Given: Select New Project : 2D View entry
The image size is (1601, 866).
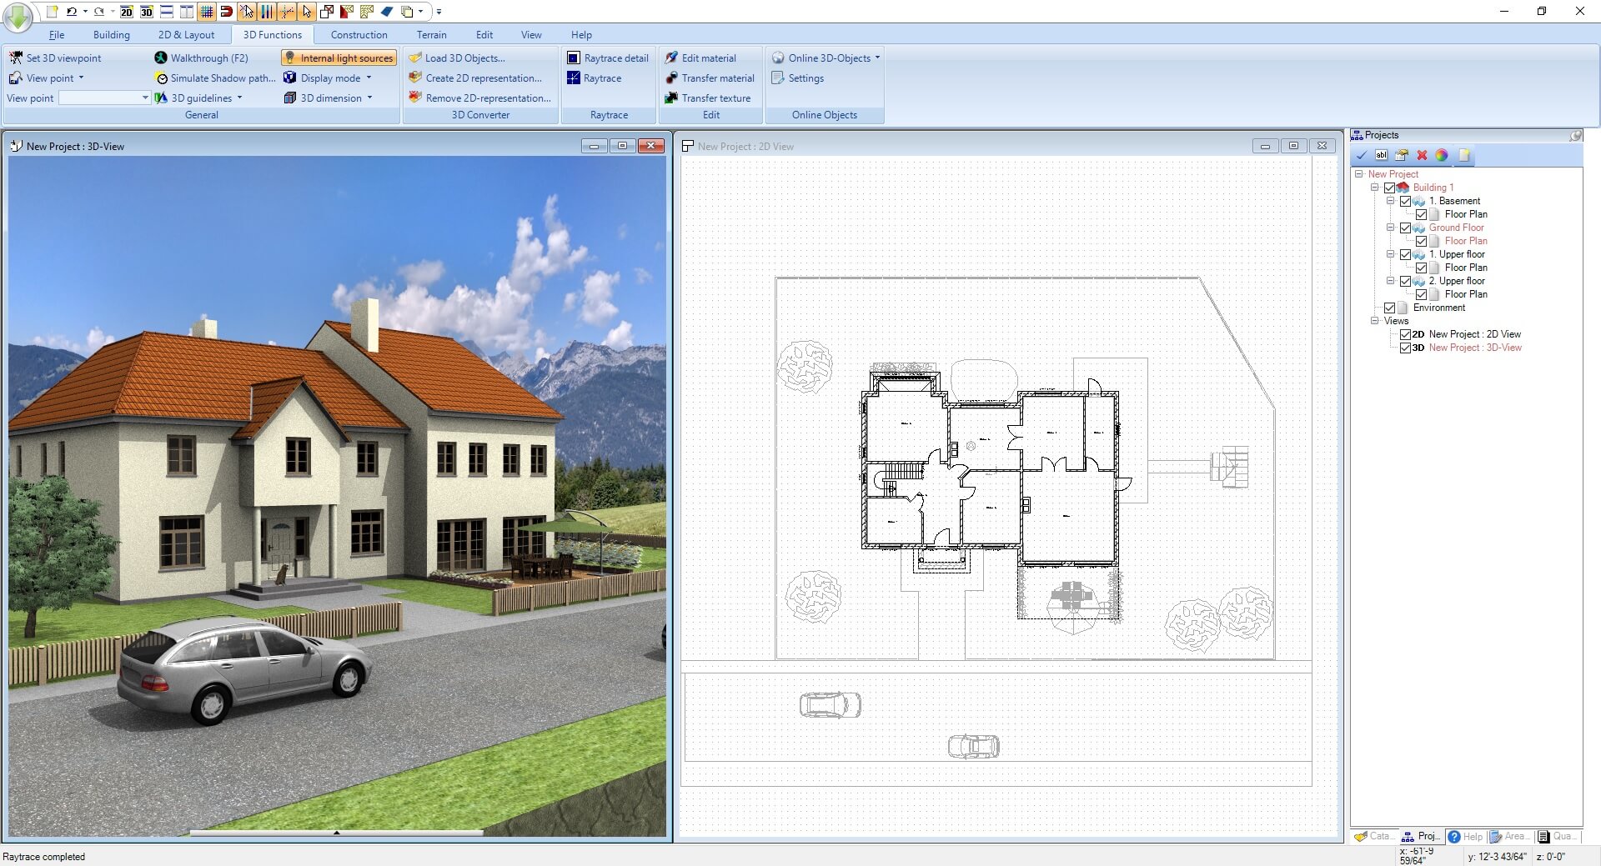Looking at the screenshot, I should (1474, 333).
